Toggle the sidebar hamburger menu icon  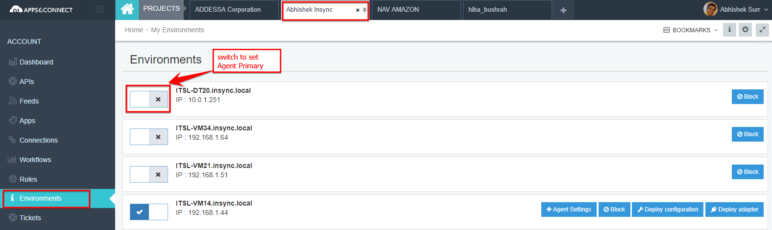(99, 9)
